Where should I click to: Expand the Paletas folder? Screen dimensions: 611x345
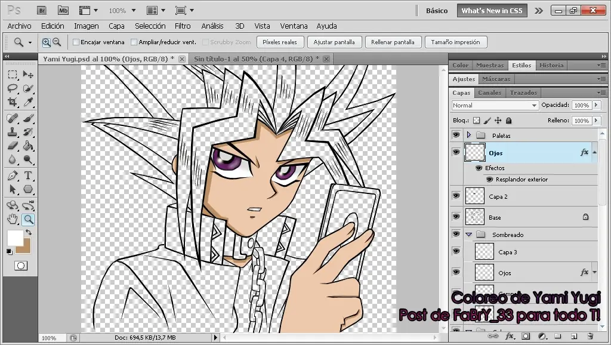[468, 135]
